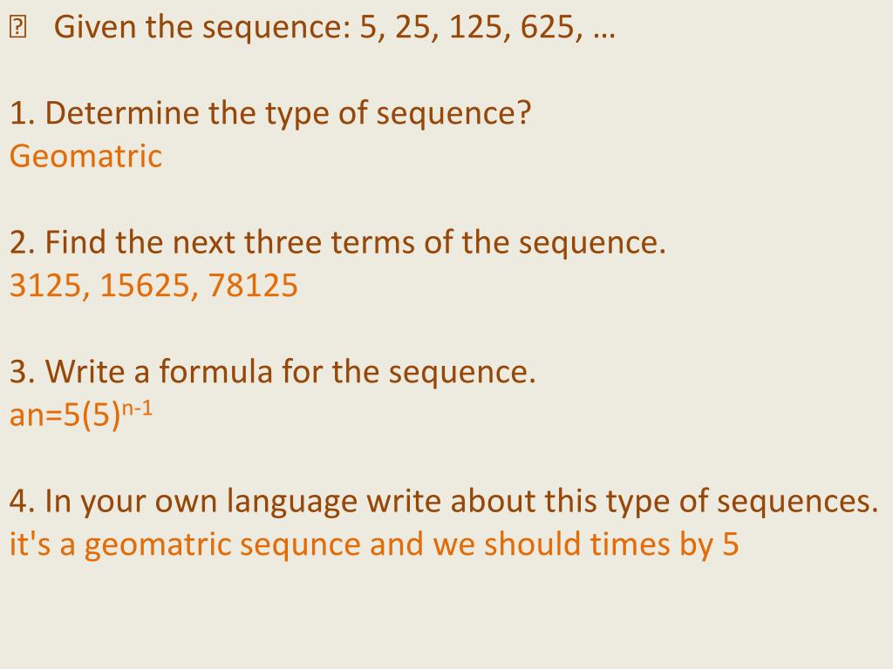Click question 2 'Find the next three terms'
The width and height of the screenshot is (893, 669).
pos(337,242)
